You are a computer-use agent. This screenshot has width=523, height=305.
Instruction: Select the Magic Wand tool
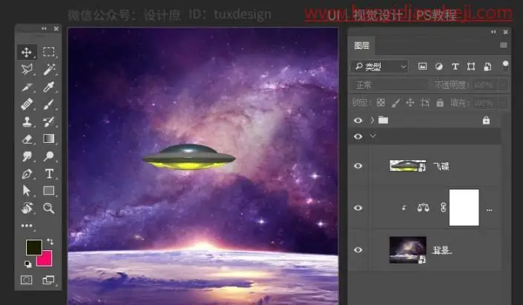click(x=49, y=70)
